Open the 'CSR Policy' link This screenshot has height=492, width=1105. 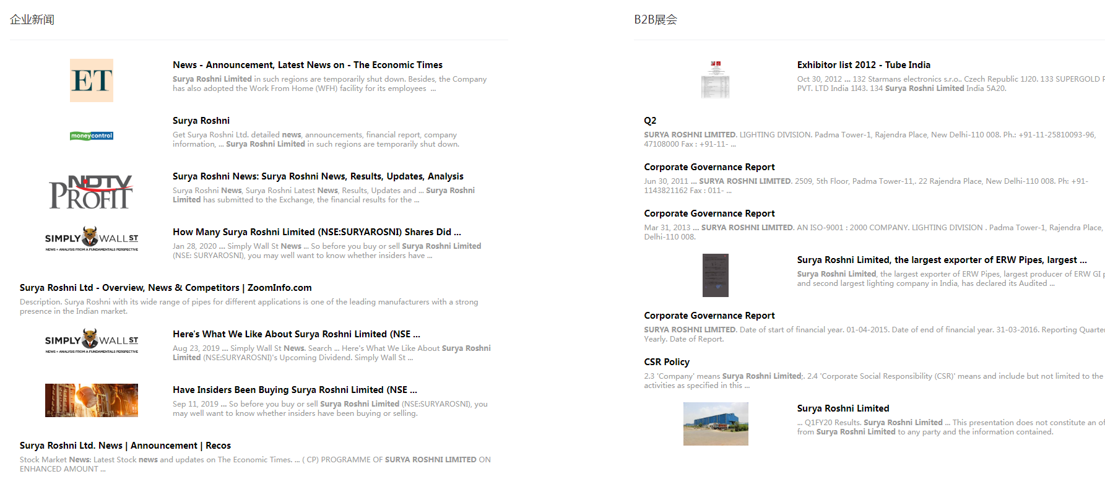[x=667, y=362]
